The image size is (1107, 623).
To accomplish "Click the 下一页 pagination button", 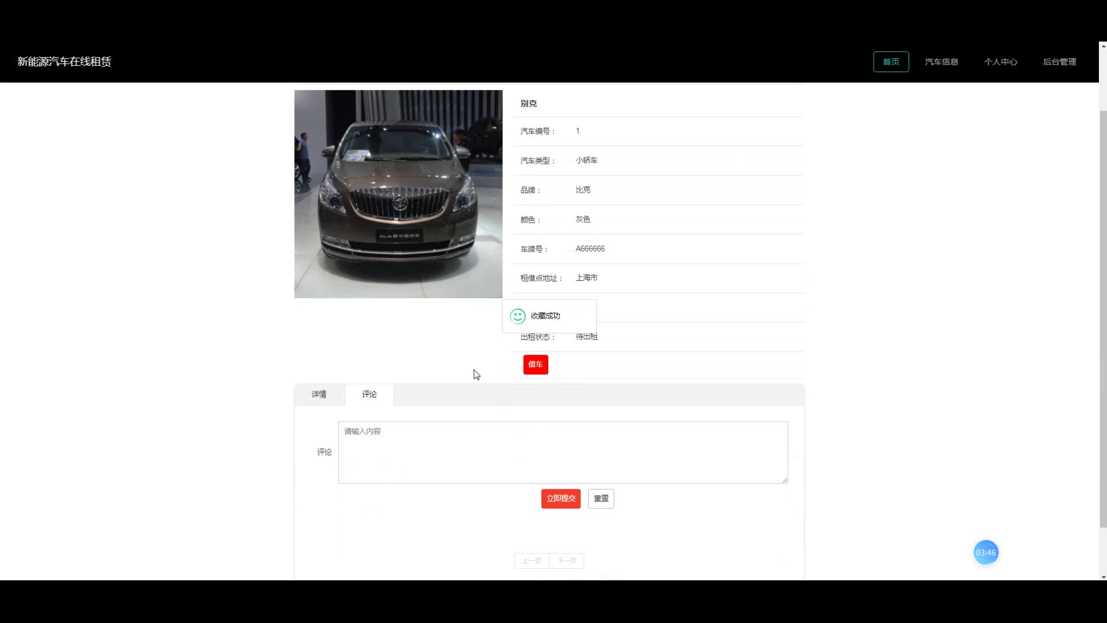I will click(x=567, y=561).
